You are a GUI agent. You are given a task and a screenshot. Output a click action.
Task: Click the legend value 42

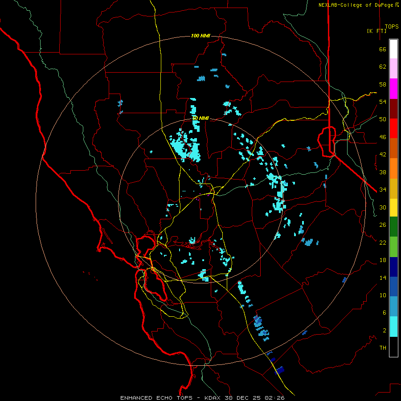(383, 155)
